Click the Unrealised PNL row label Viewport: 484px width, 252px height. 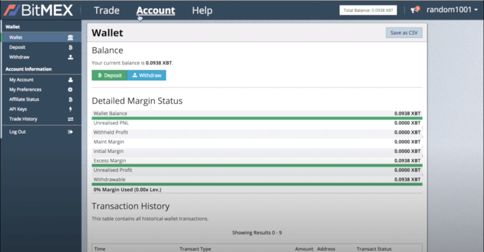pos(111,123)
